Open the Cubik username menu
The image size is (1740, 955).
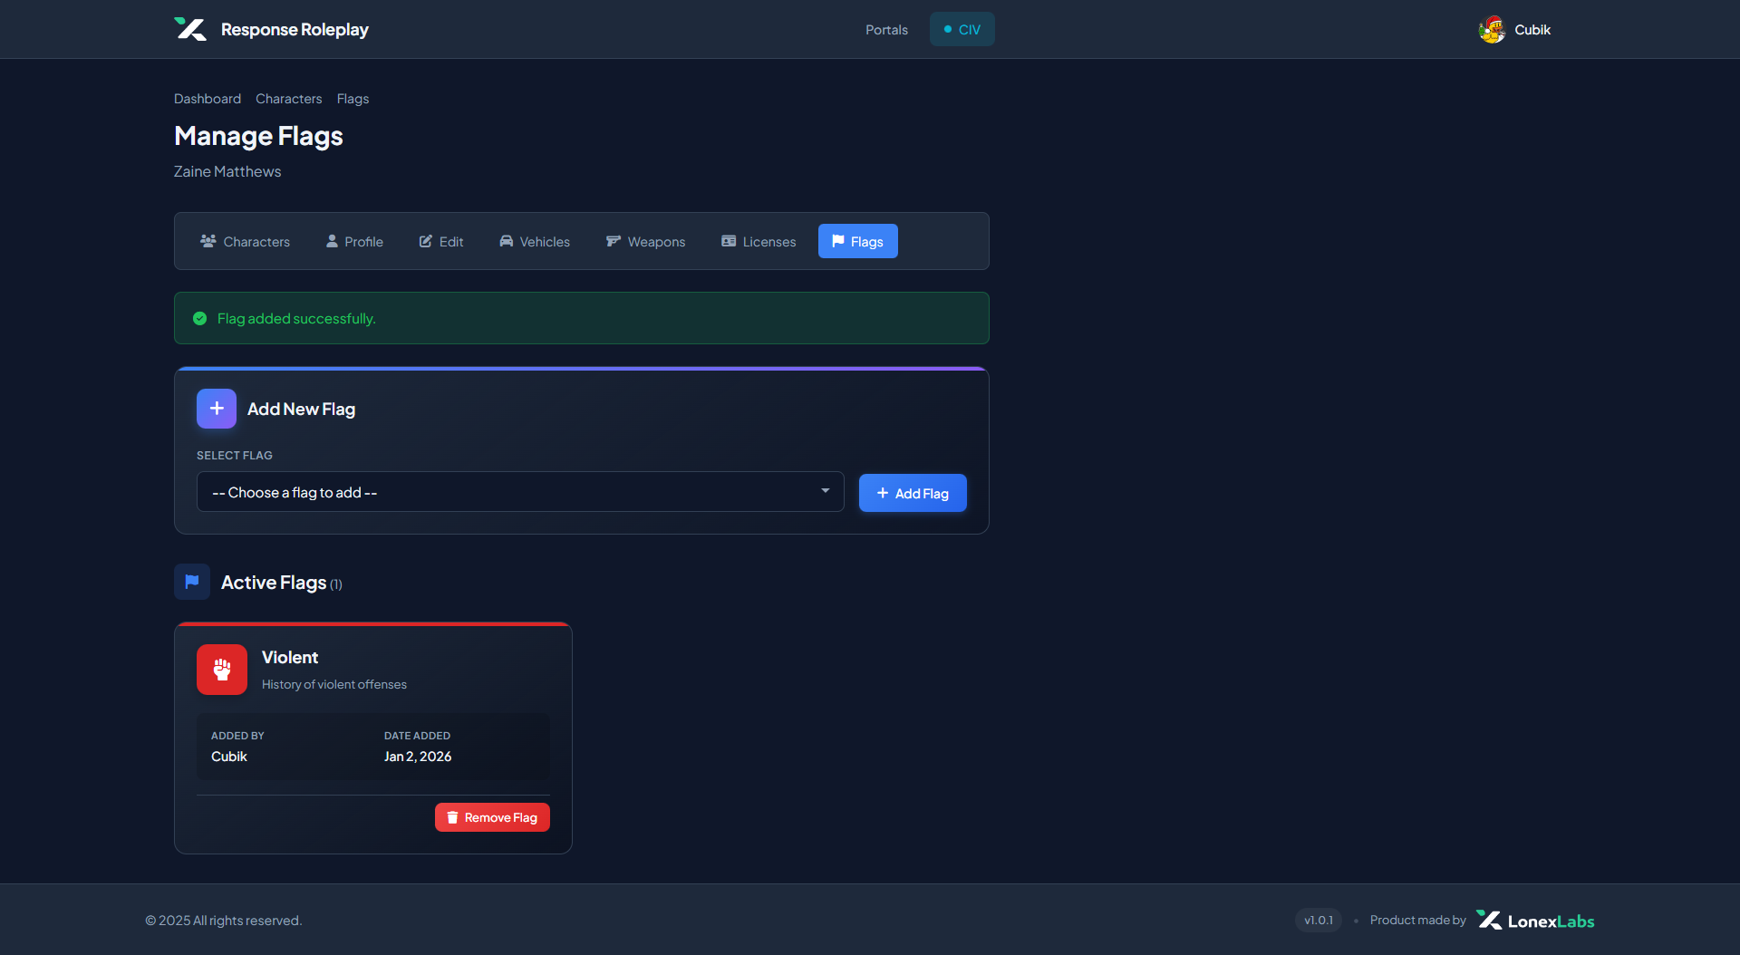1532,30
